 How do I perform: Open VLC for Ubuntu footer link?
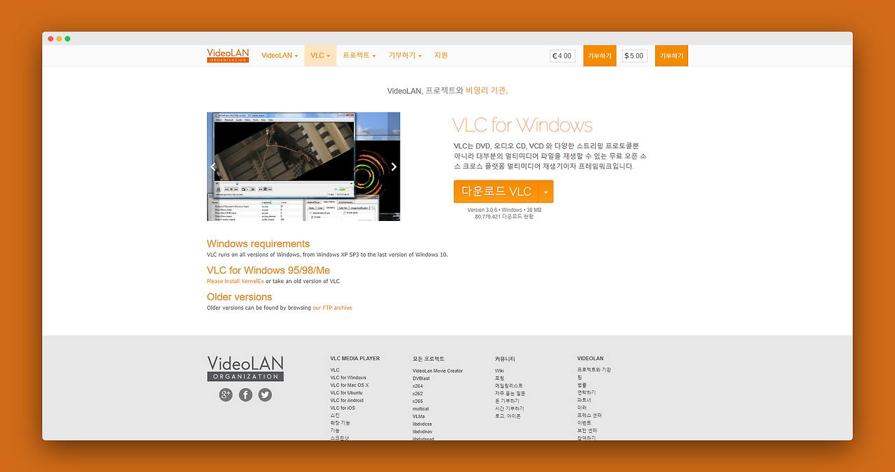point(346,393)
